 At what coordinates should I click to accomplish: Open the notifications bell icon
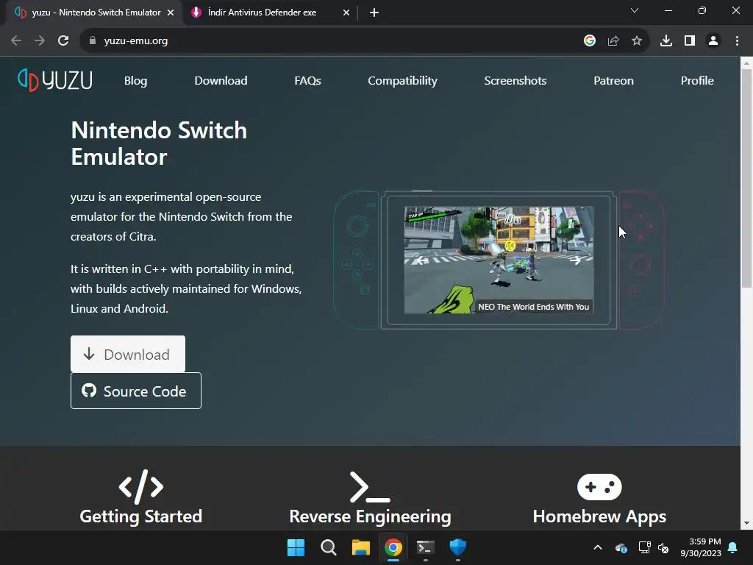[x=733, y=547]
